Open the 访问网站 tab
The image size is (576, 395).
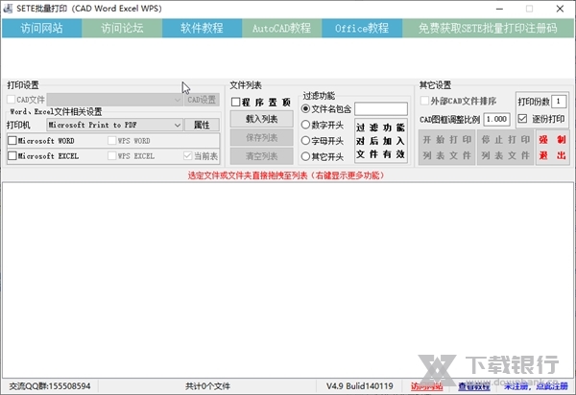click(42, 28)
